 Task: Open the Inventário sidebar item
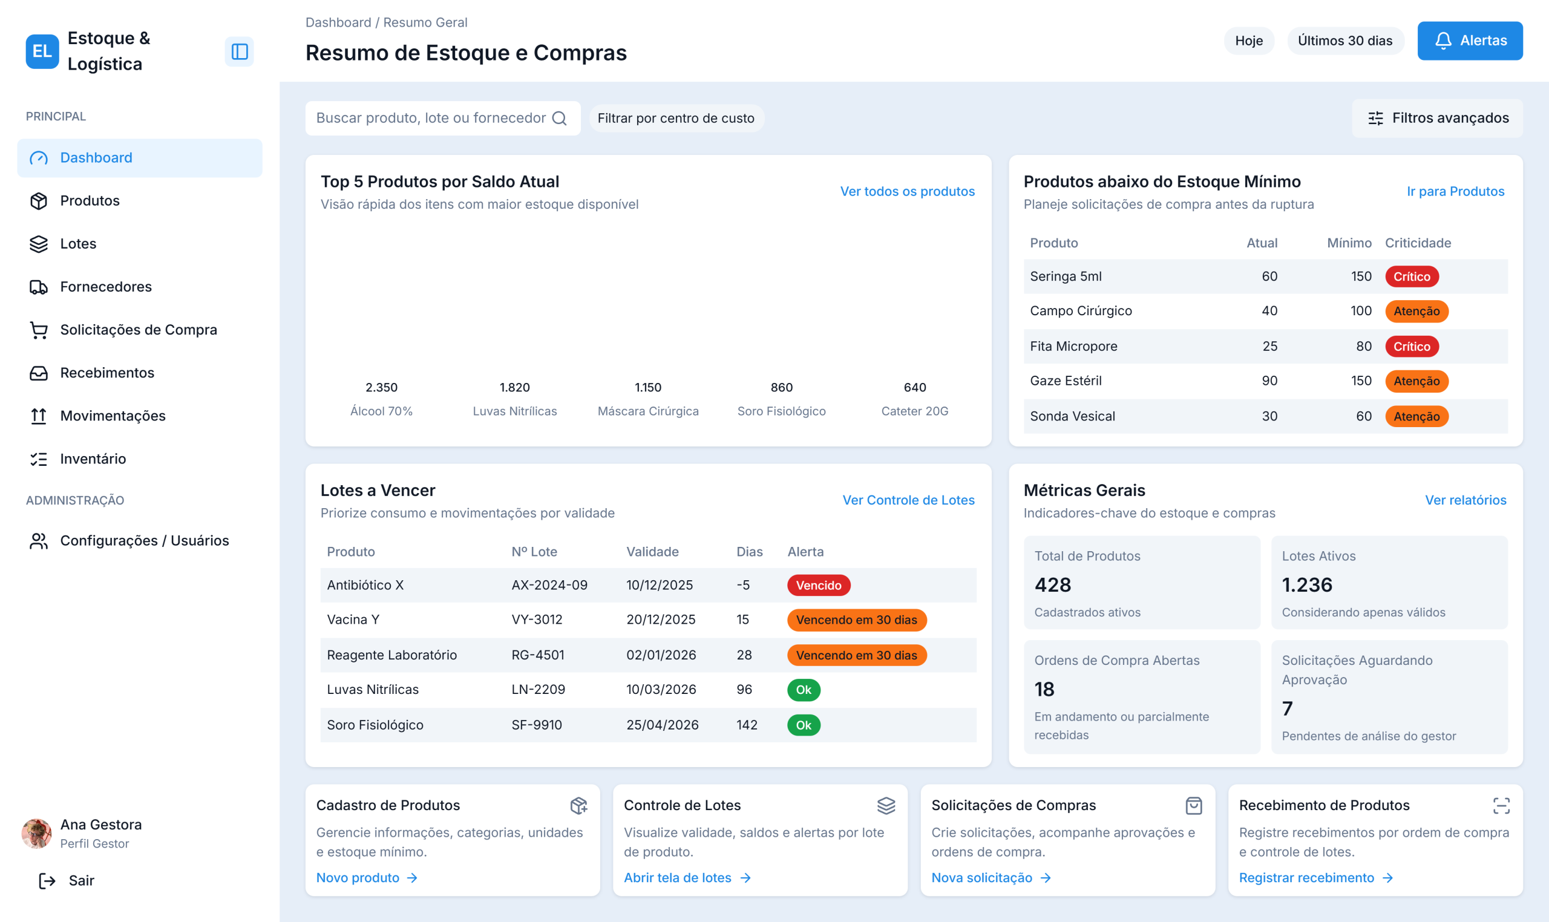coord(93,459)
